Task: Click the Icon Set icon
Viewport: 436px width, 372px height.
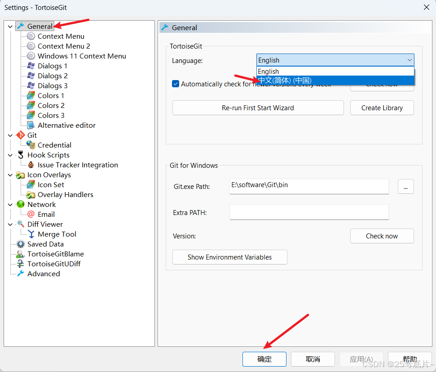Action: coord(31,184)
